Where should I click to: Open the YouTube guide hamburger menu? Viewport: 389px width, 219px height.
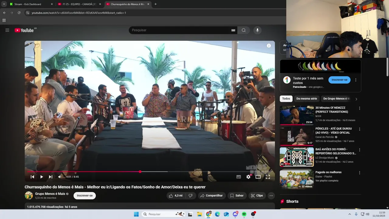click(x=7, y=30)
